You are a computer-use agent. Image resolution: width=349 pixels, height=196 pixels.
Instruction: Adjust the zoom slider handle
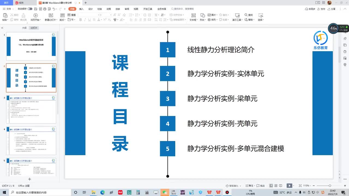coord(330,186)
